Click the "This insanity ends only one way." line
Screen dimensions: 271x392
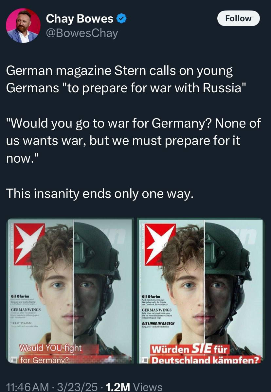tap(99, 194)
